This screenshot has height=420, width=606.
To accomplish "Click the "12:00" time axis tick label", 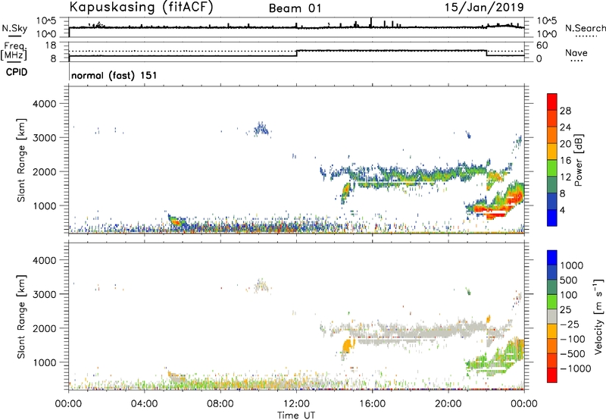I will [x=296, y=404].
